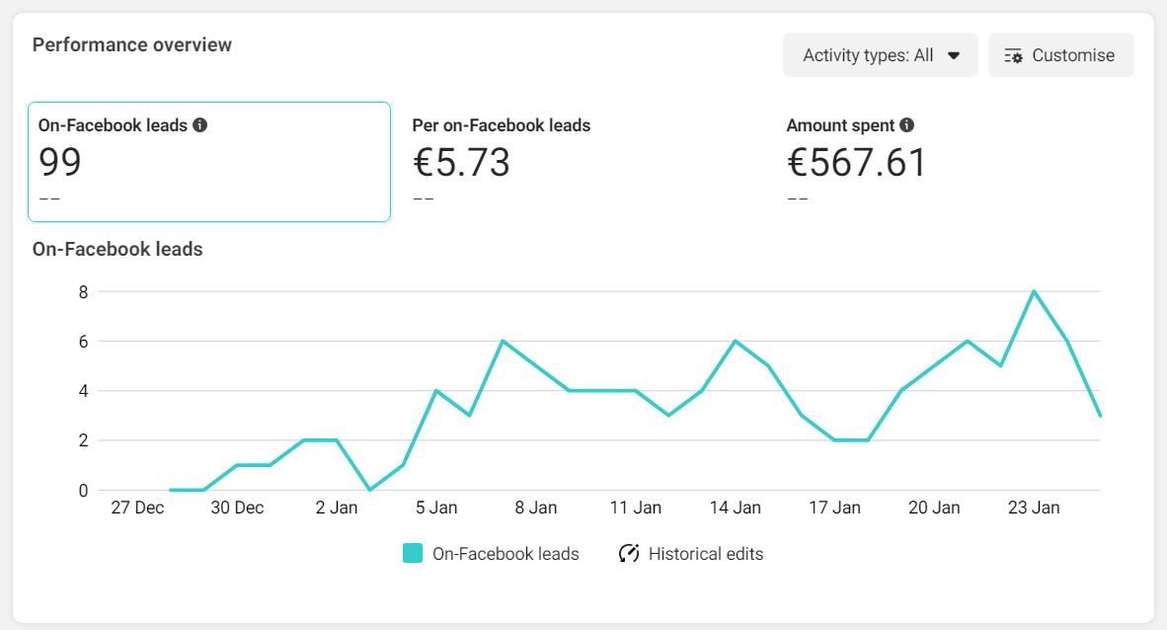Click the chart peak of 8 leads
The image size is (1167, 630).
coord(1034,291)
